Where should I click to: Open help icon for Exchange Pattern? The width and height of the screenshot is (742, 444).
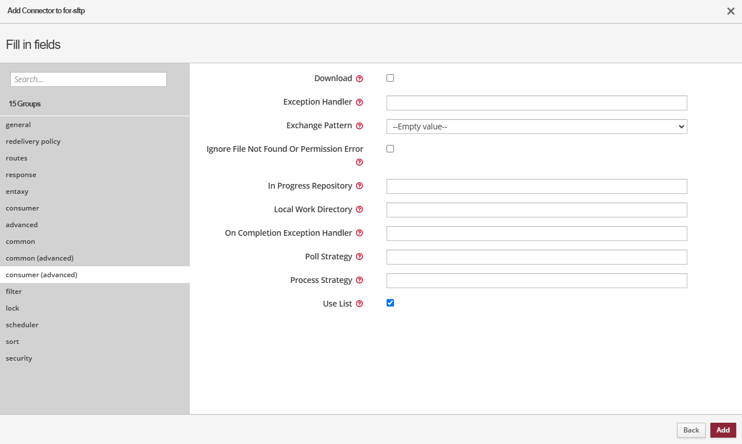359,126
